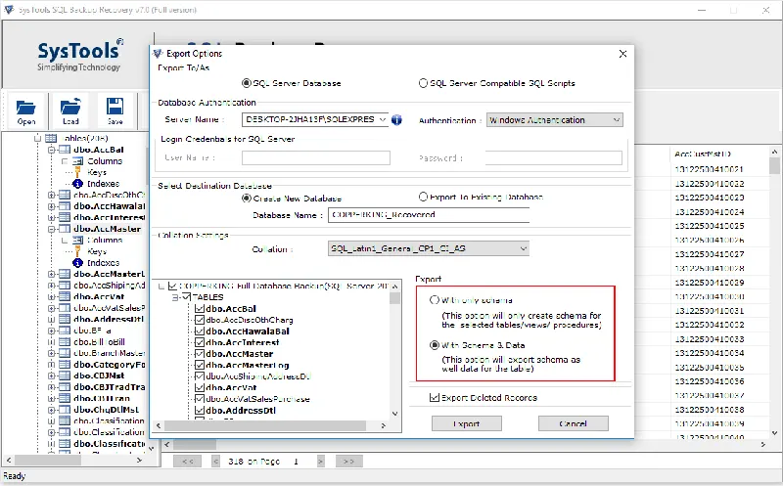Click the table icon next to dbo.BillToBill
Viewport: 783px width, 486px height.
(65, 342)
